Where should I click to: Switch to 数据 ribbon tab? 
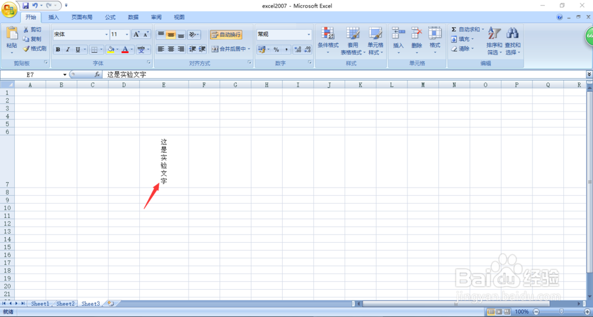(133, 17)
